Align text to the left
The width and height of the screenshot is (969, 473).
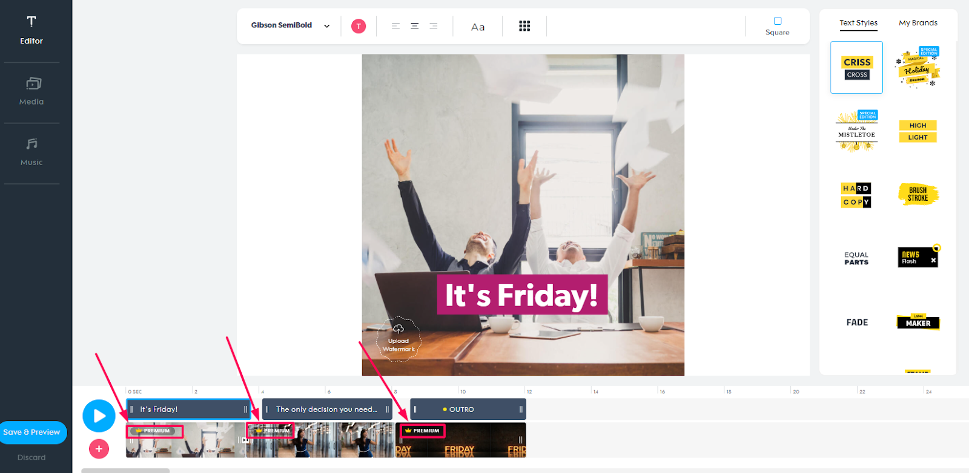(395, 26)
